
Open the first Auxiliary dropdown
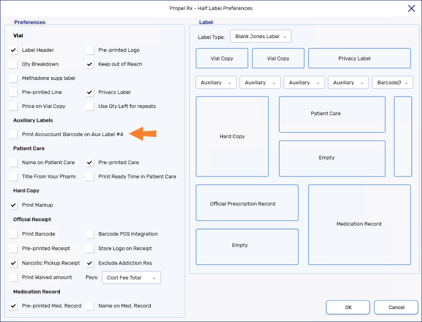tap(216, 83)
